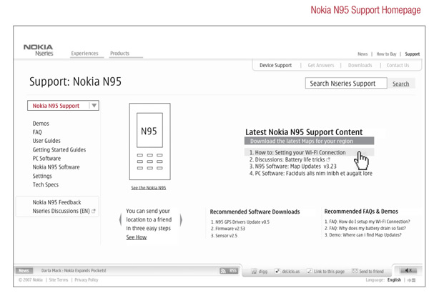
Task: Open FAQ about battery draining fast
Action: tap(365, 229)
